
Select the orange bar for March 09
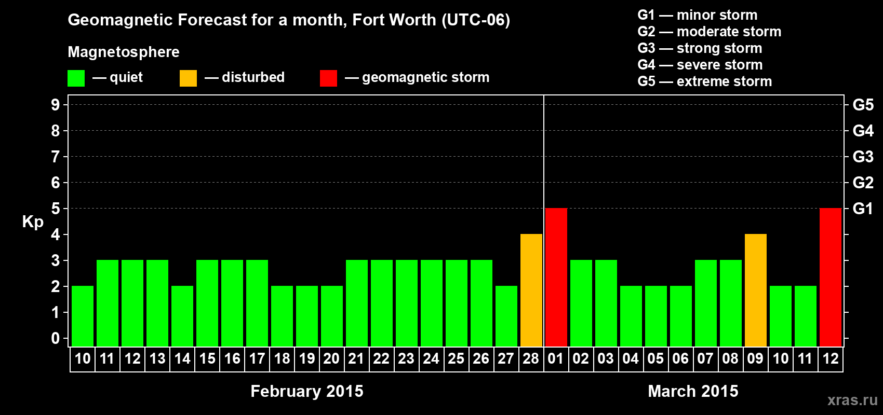point(756,290)
